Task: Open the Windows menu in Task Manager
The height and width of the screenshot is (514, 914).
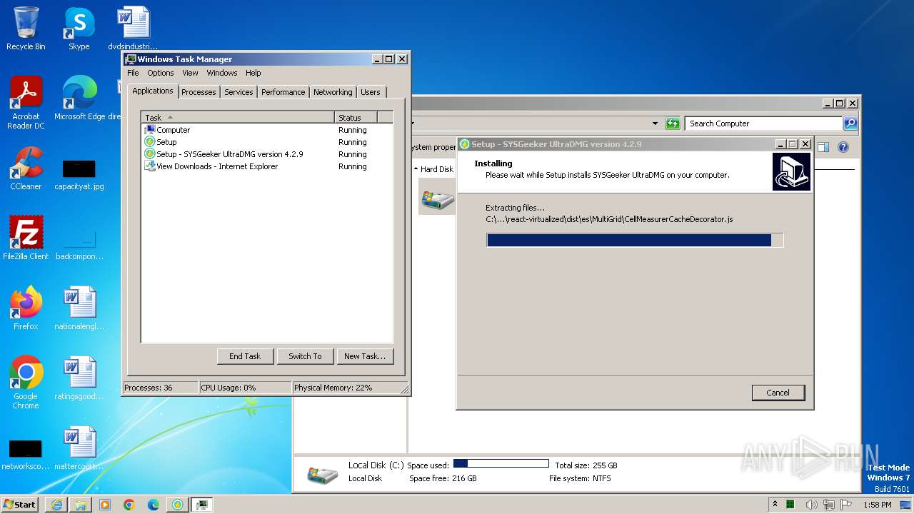Action: pyautogui.click(x=222, y=73)
